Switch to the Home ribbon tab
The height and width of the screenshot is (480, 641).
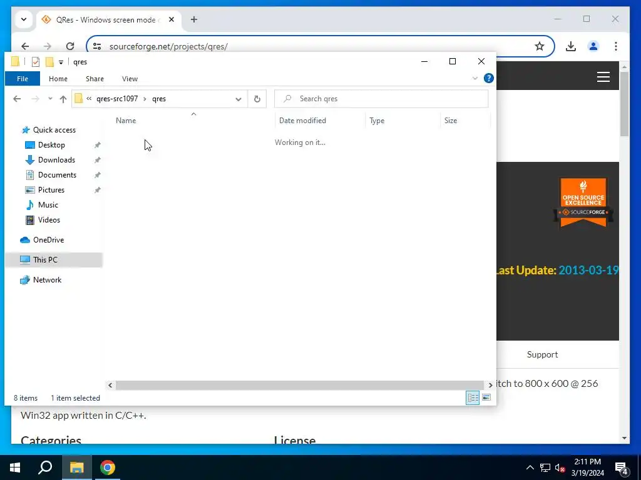pyautogui.click(x=58, y=79)
